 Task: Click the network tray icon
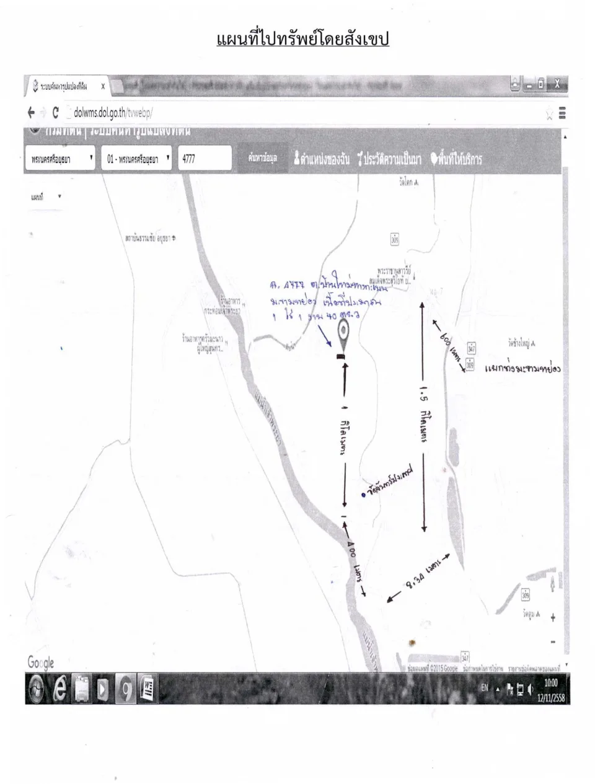[519, 689]
